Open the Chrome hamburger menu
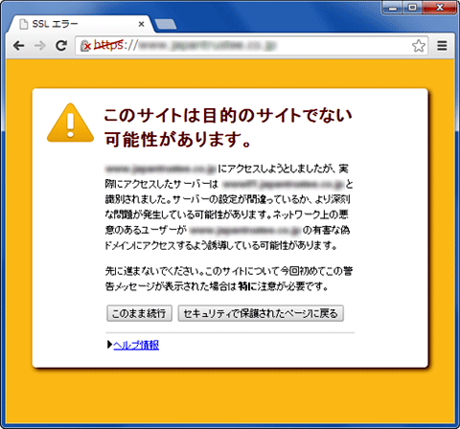460x429 pixels. click(x=442, y=46)
